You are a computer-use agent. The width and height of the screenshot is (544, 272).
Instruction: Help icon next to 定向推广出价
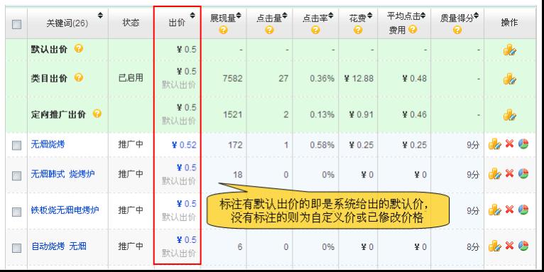pyautogui.click(x=97, y=114)
